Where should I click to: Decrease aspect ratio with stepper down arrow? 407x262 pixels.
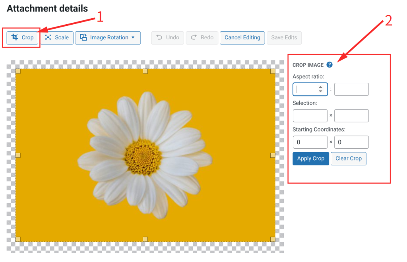(x=321, y=91)
